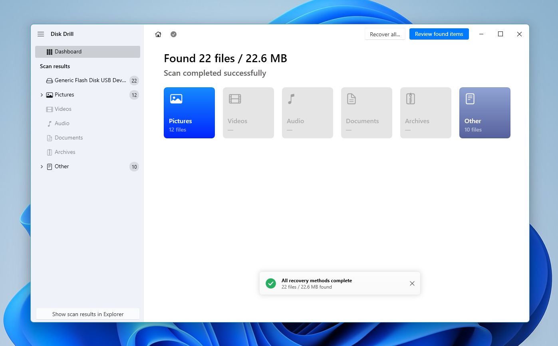Click the Recover all... button
The image size is (558, 346).
click(385, 34)
